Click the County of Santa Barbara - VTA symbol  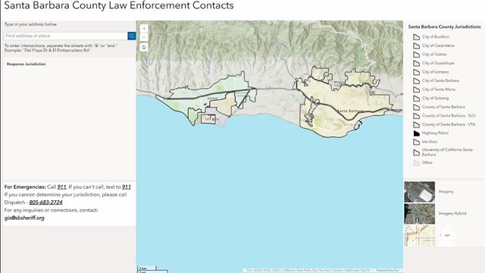[x=416, y=124]
